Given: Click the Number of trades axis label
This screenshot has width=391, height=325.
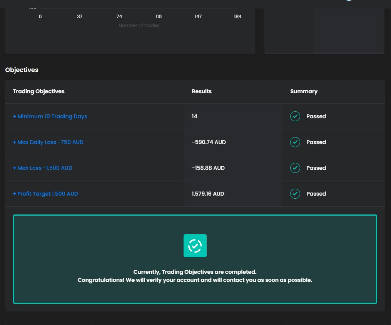Looking at the screenshot, I should [139, 25].
